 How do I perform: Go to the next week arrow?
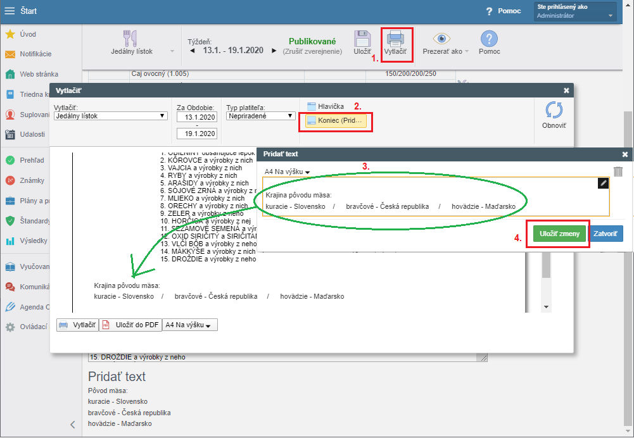pos(274,51)
